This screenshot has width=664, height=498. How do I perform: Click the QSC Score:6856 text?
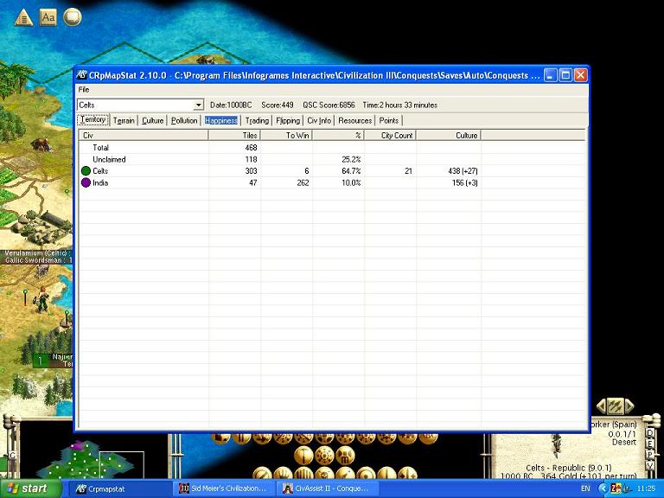pos(329,105)
